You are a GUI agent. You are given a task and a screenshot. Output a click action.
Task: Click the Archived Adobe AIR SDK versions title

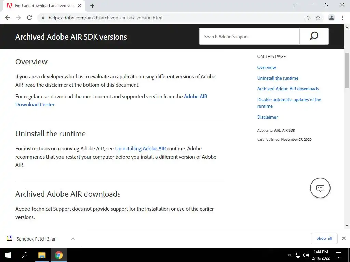click(x=71, y=37)
